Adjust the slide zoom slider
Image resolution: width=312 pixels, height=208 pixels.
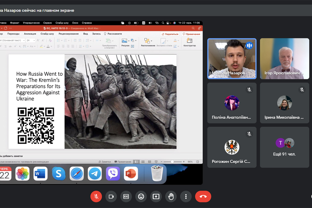(x=172, y=162)
